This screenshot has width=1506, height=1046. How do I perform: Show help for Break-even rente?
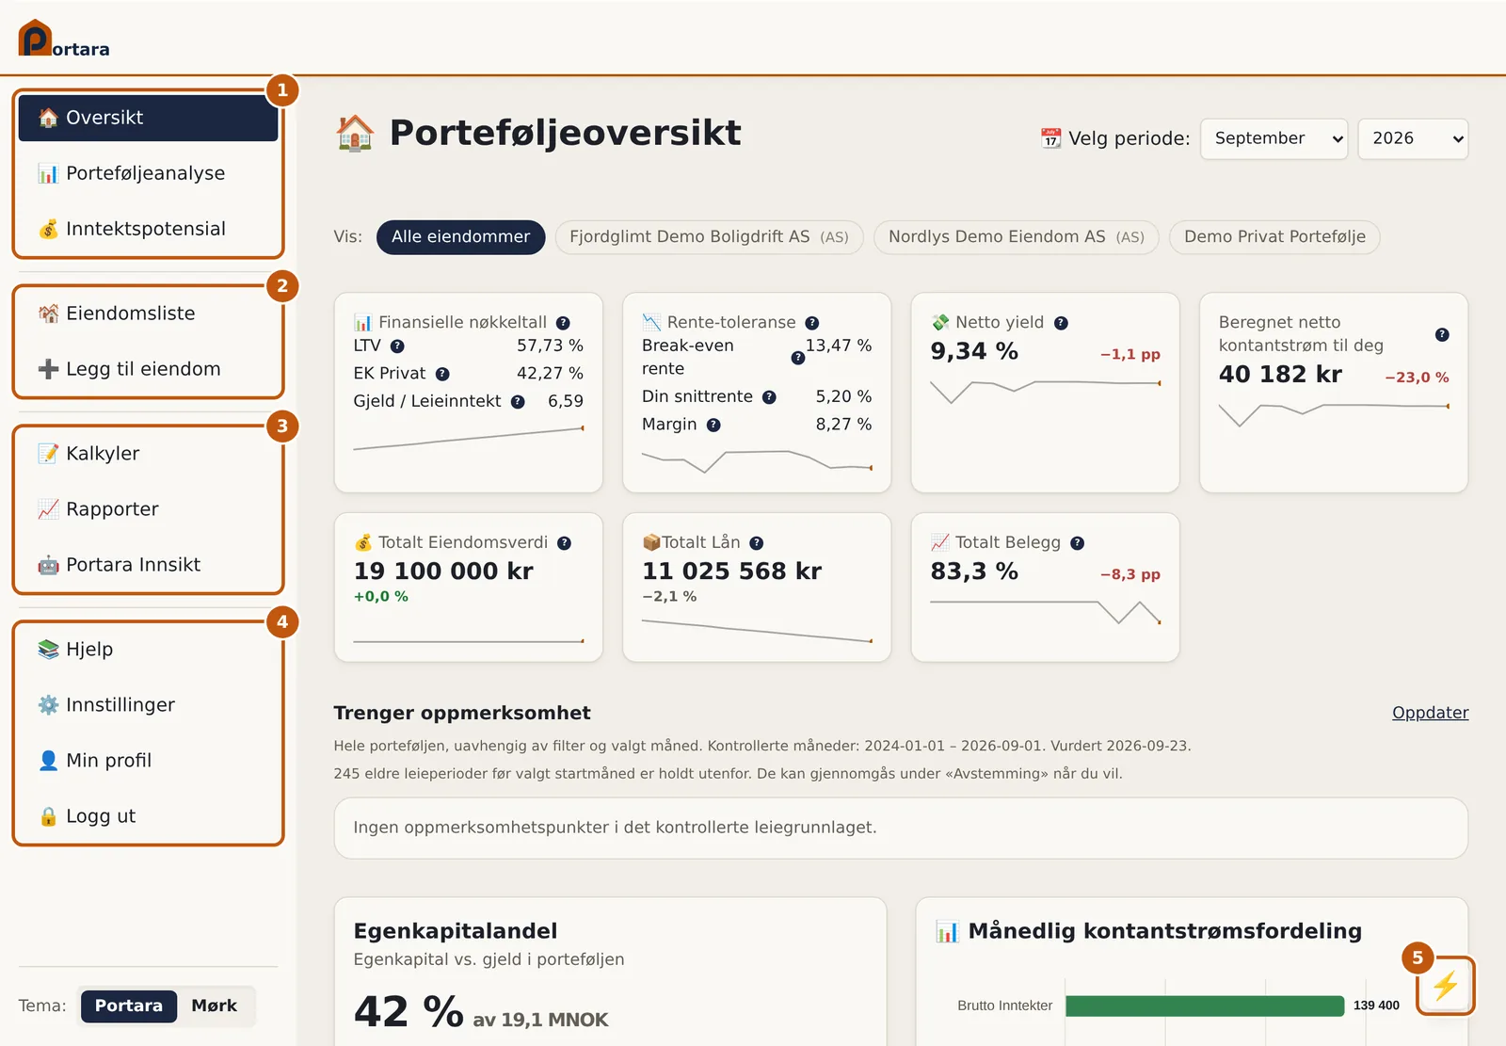pos(798,358)
